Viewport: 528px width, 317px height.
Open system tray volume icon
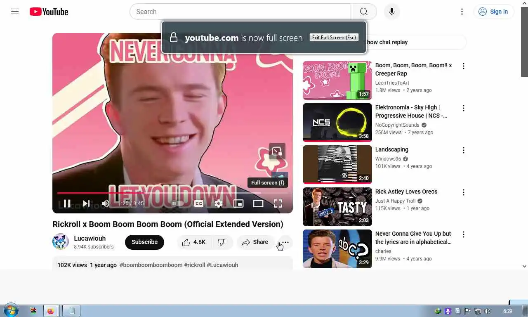coord(487,311)
